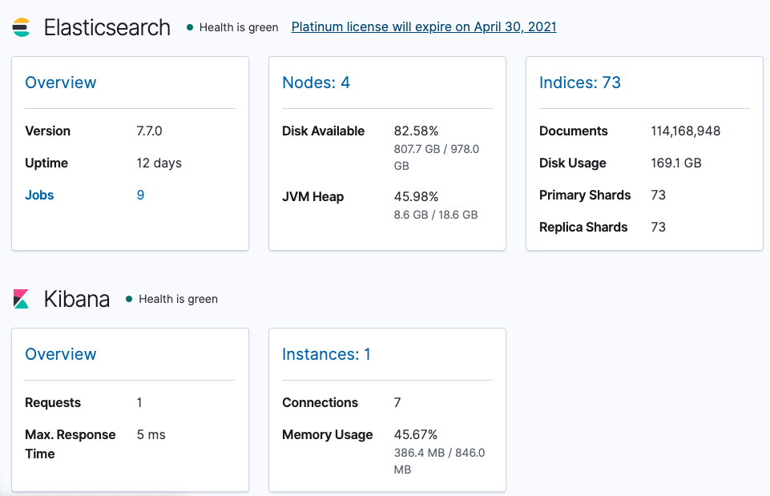The width and height of the screenshot is (770, 496).
Task: Click the Elasticsearch cluster logo icon
Action: click(x=22, y=26)
